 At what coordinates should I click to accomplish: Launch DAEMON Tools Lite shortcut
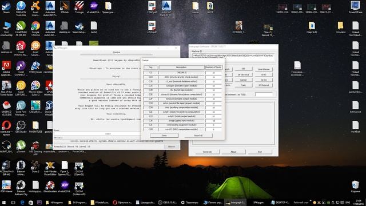click(21, 9)
